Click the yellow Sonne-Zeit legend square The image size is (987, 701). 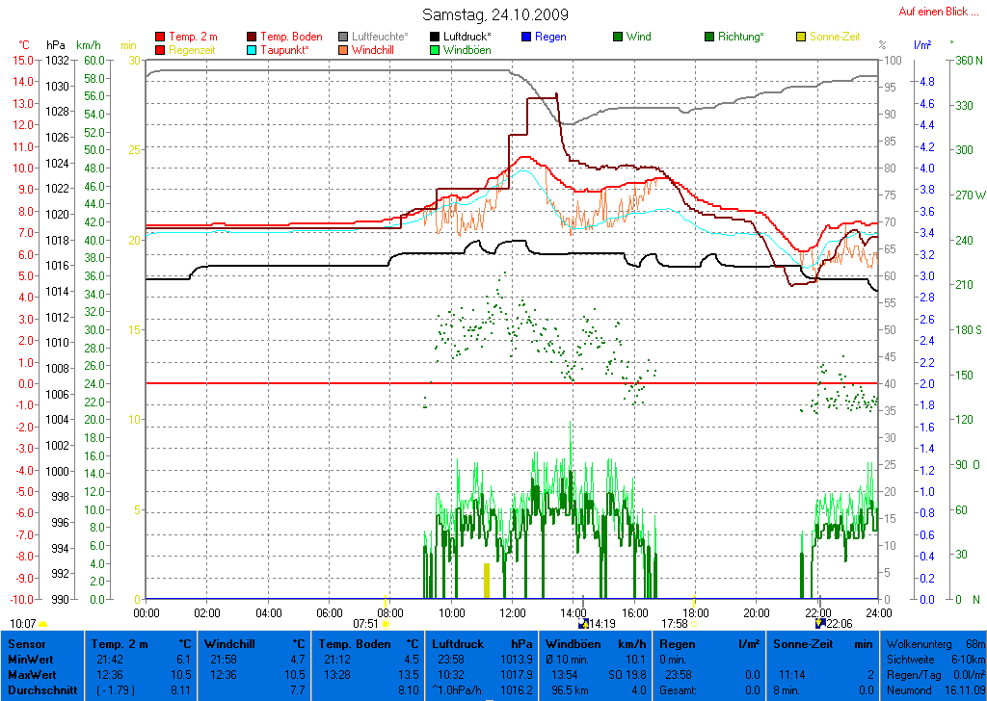[801, 37]
